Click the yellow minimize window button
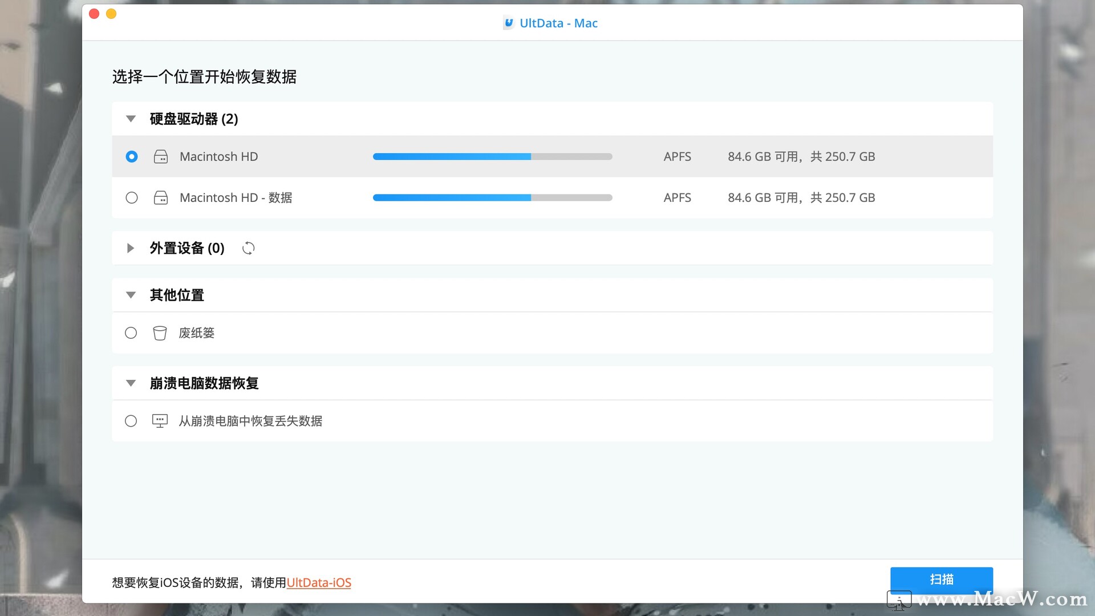Viewport: 1095px width, 616px height. [x=111, y=14]
